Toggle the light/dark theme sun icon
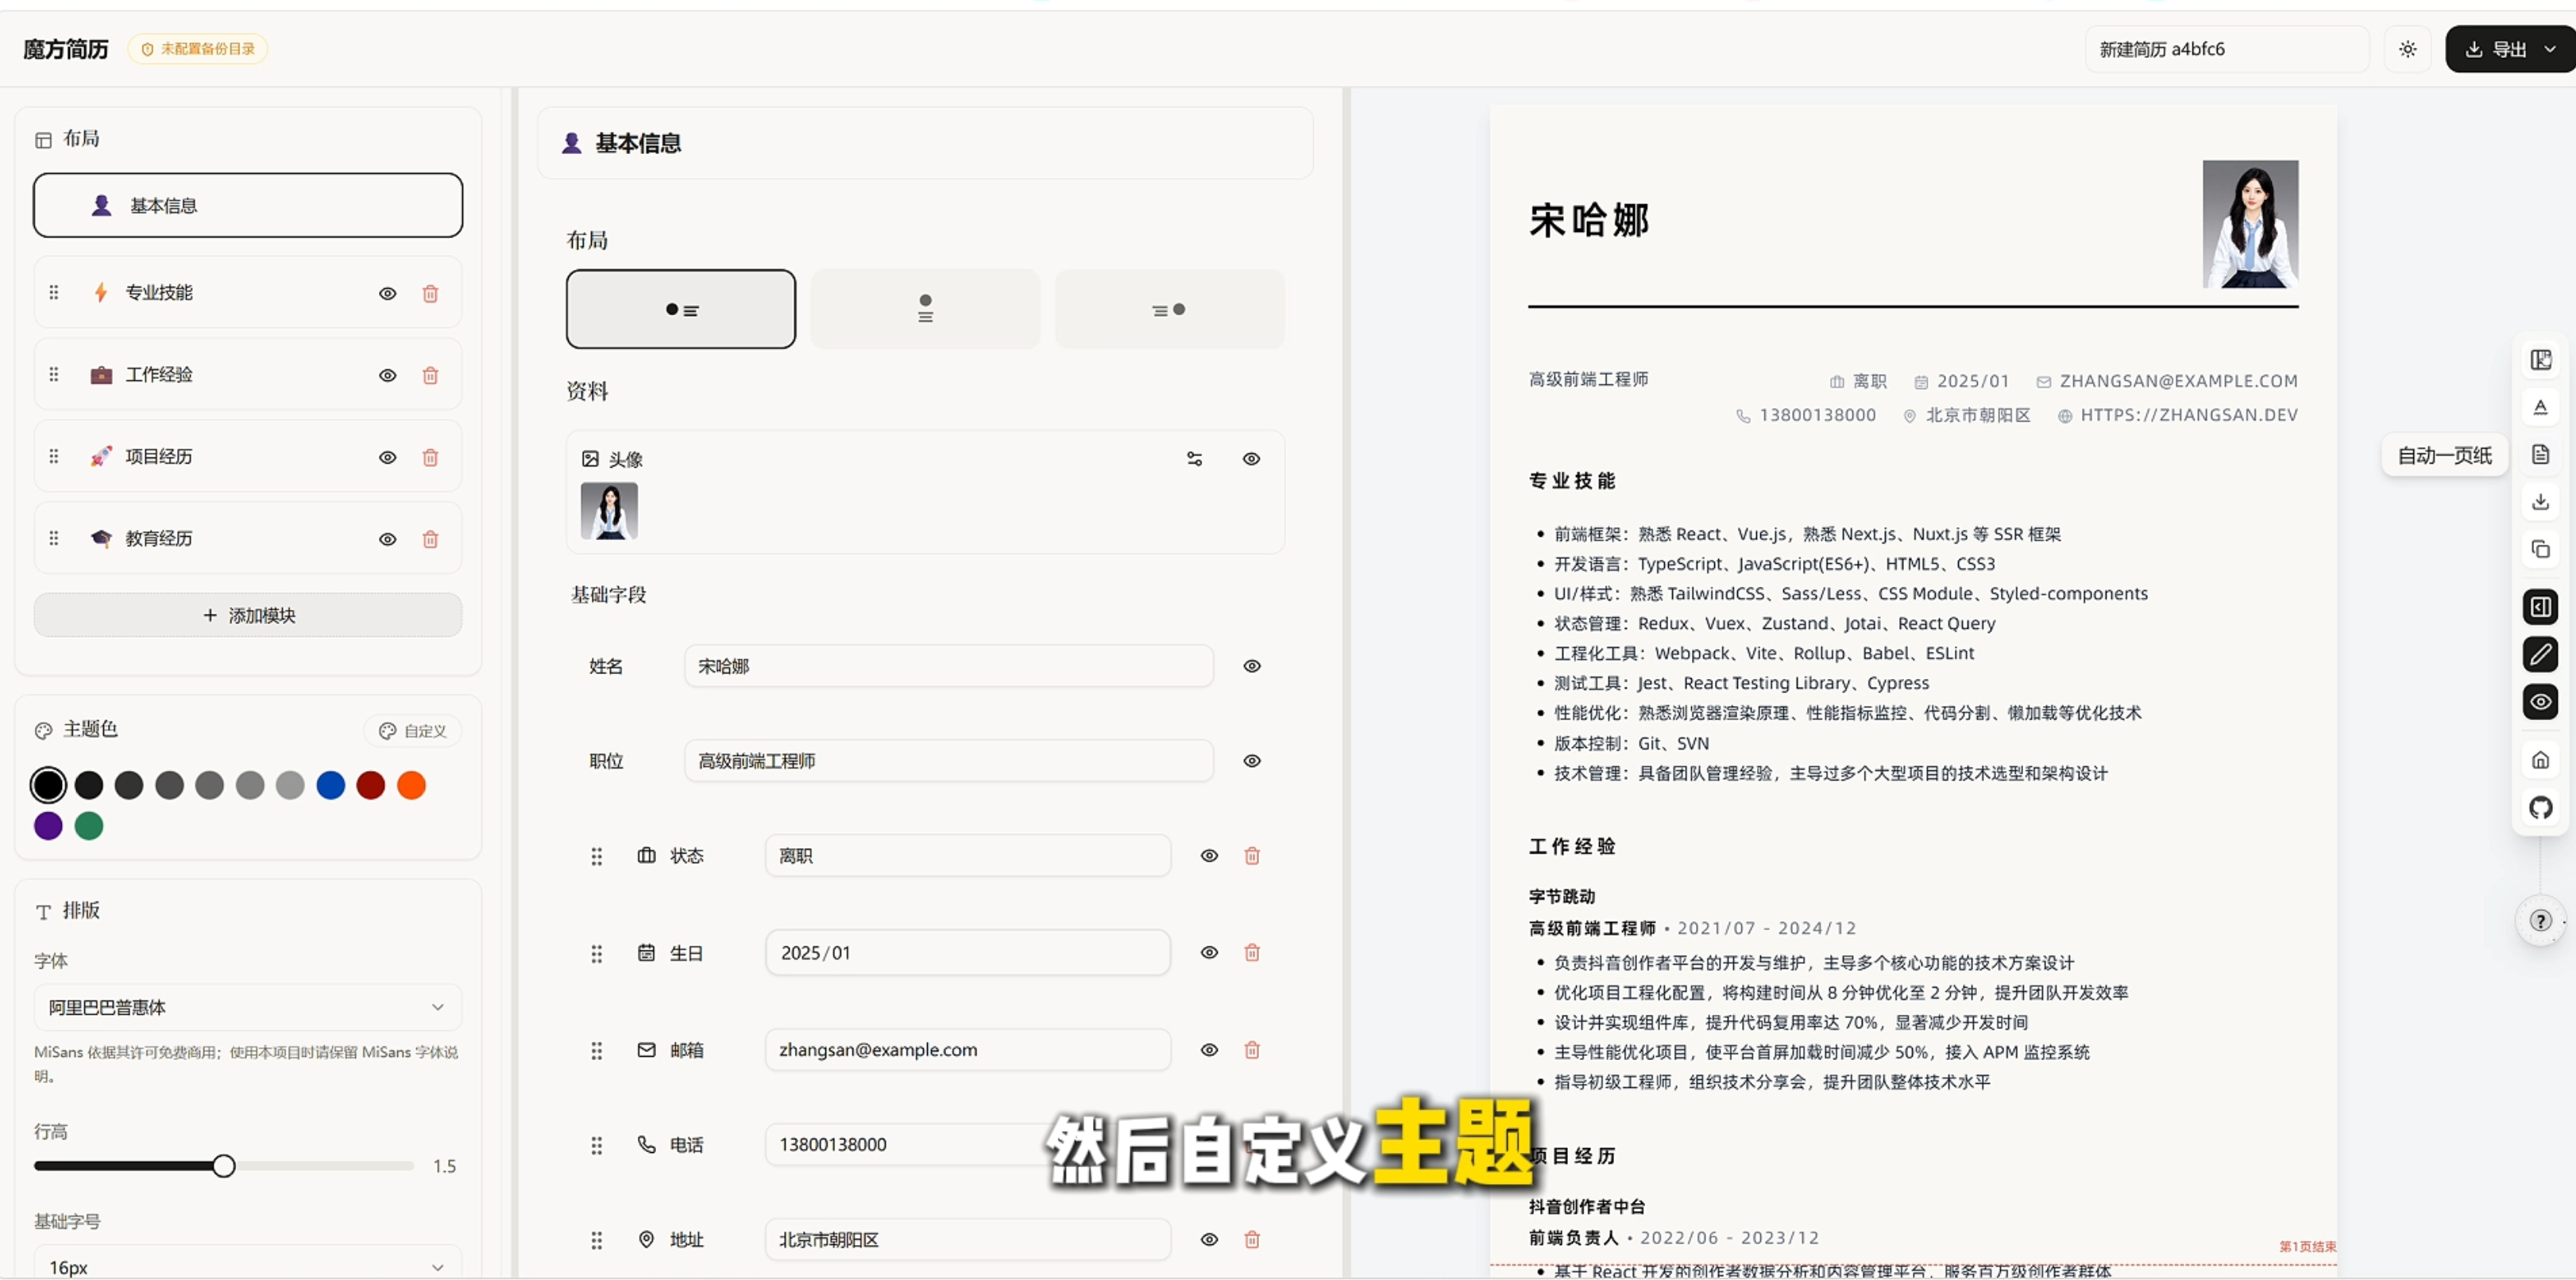The width and height of the screenshot is (2576, 1280). pyautogui.click(x=2407, y=49)
